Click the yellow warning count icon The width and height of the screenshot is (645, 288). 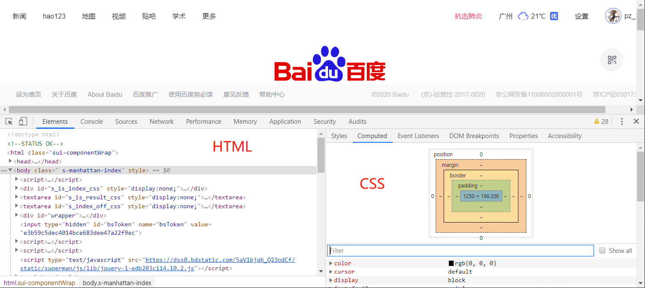596,122
